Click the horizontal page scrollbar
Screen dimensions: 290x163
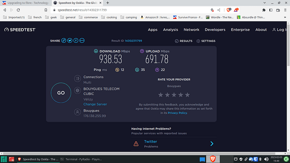pos(139,153)
